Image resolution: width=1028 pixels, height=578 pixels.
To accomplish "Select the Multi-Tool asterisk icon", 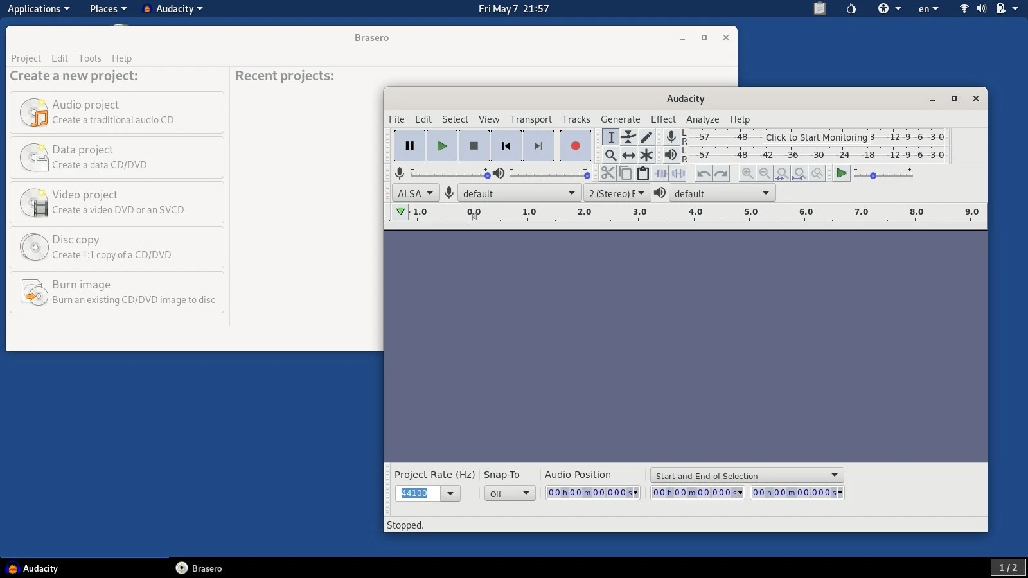I will (646, 155).
